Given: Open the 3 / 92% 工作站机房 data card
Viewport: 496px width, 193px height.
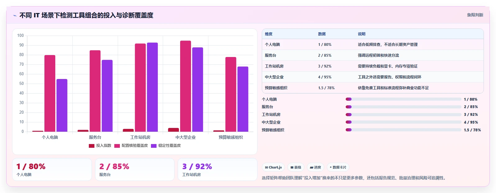Looking at the screenshot, I should [217, 169].
